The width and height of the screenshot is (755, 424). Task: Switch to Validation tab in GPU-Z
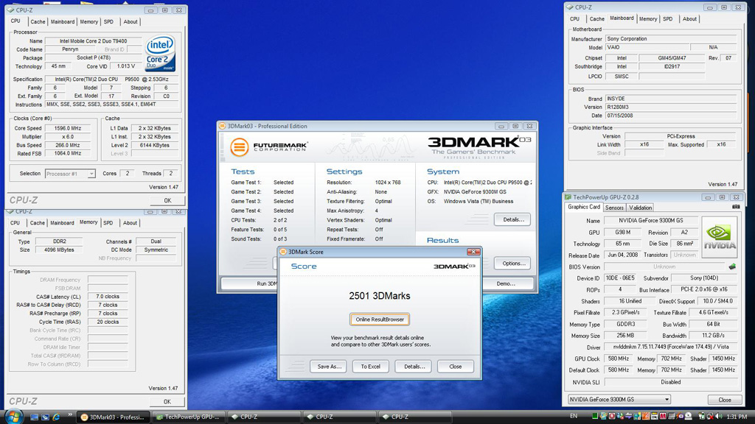tap(640, 208)
